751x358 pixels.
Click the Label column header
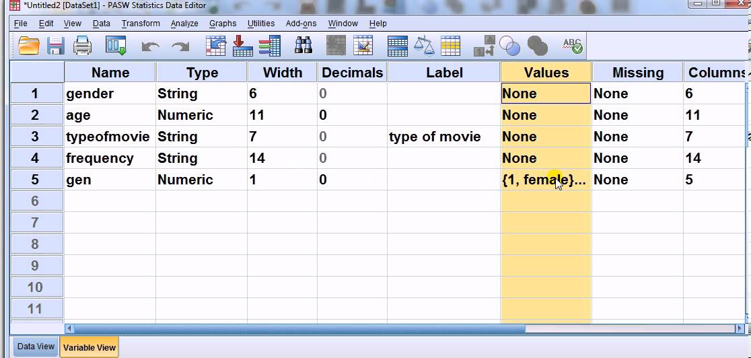(x=444, y=73)
